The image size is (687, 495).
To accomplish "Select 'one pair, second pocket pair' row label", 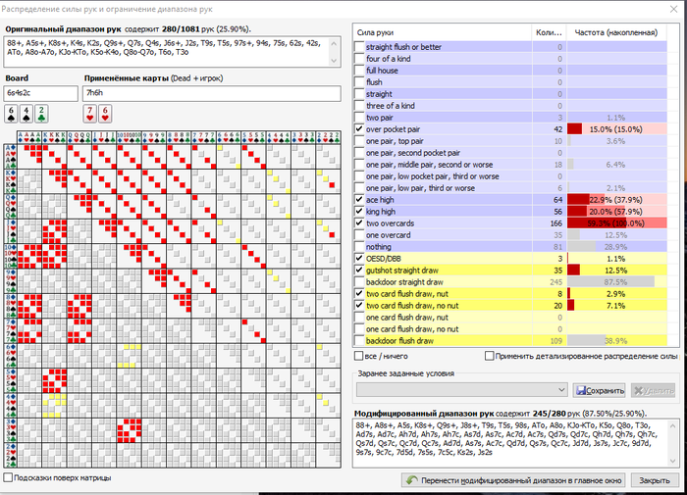I will click(413, 153).
